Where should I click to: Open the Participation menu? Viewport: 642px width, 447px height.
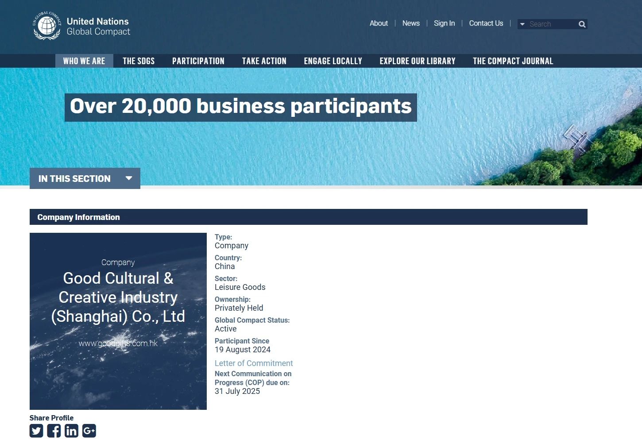[x=198, y=61]
